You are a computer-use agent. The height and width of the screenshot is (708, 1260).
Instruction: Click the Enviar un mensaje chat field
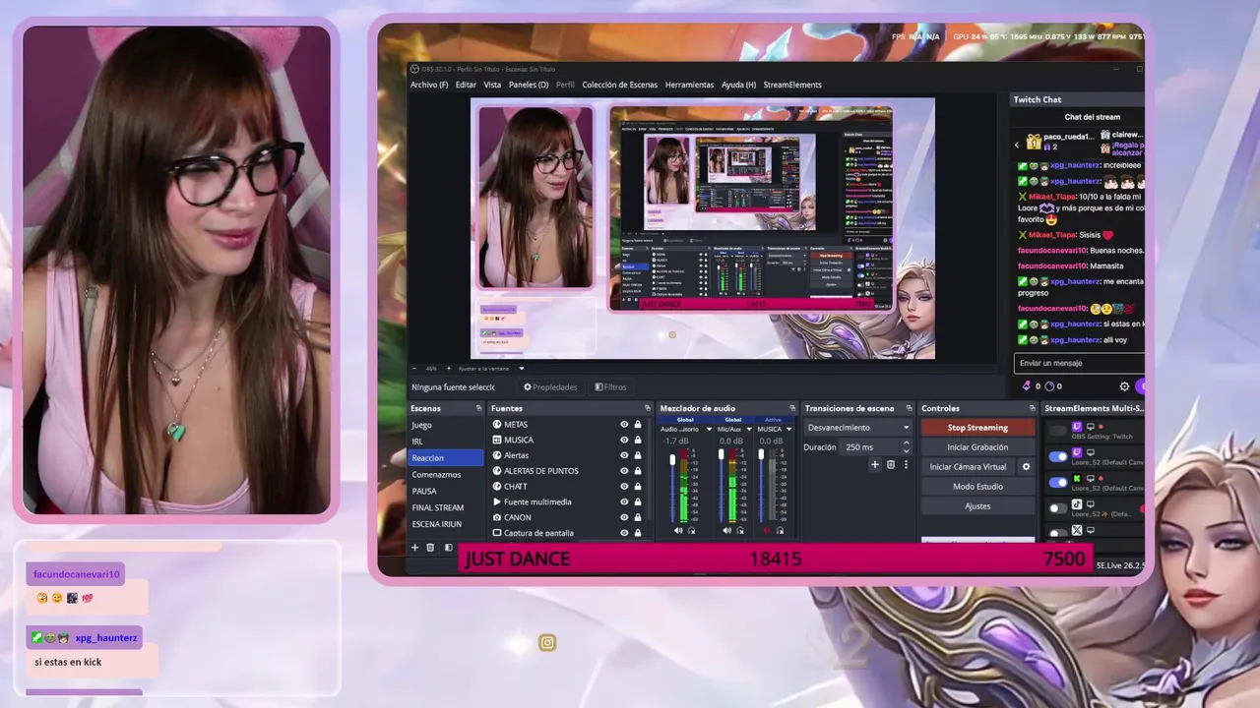(x=1078, y=363)
